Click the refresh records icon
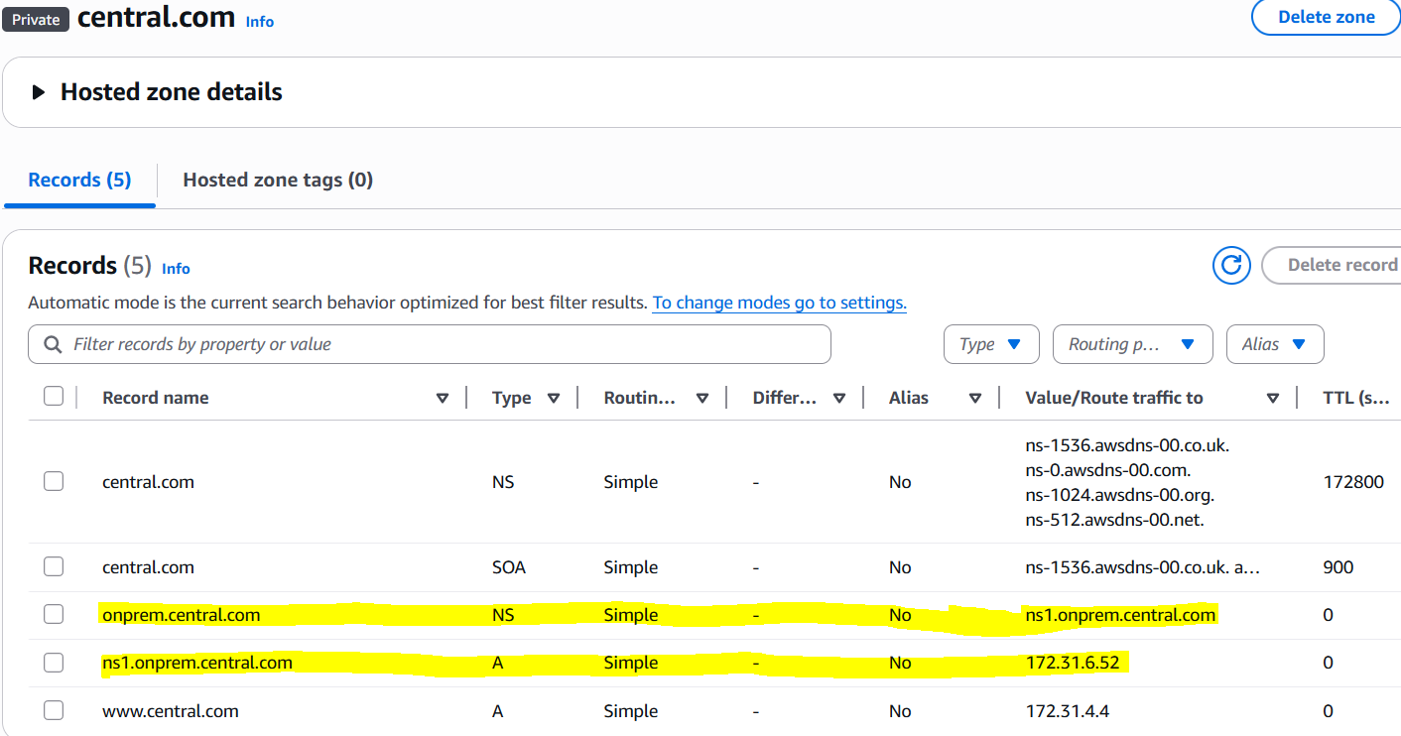Viewport: 1401px width, 736px height. pyautogui.click(x=1231, y=265)
